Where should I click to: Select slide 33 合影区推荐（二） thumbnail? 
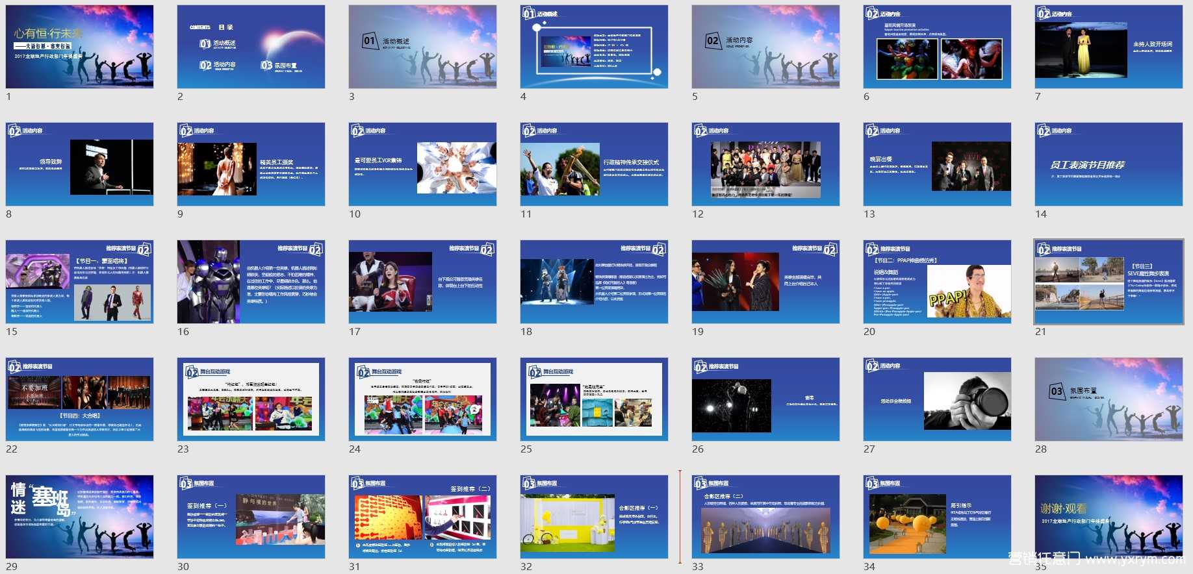coord(766,517)
